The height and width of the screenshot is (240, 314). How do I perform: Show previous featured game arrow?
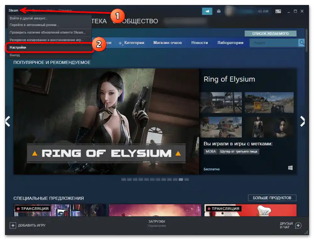[x=8, y=121]
